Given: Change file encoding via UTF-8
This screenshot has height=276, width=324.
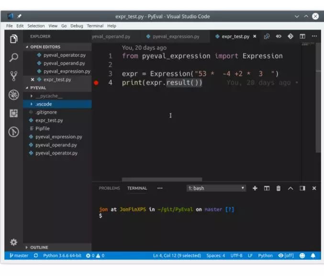Looking at the screenshot, I should 236,256.
